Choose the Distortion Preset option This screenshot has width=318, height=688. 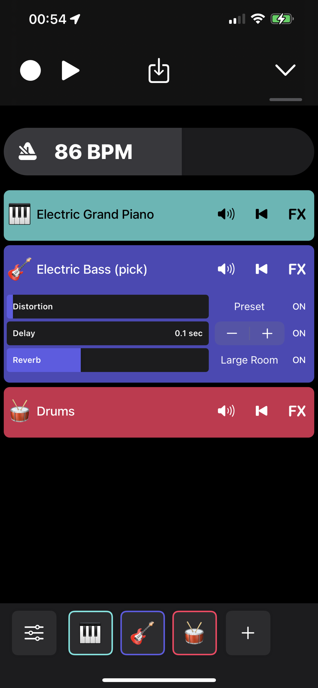(249, 307)
